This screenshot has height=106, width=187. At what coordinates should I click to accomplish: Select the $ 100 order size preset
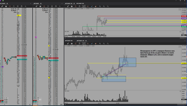tap(6, 98)
